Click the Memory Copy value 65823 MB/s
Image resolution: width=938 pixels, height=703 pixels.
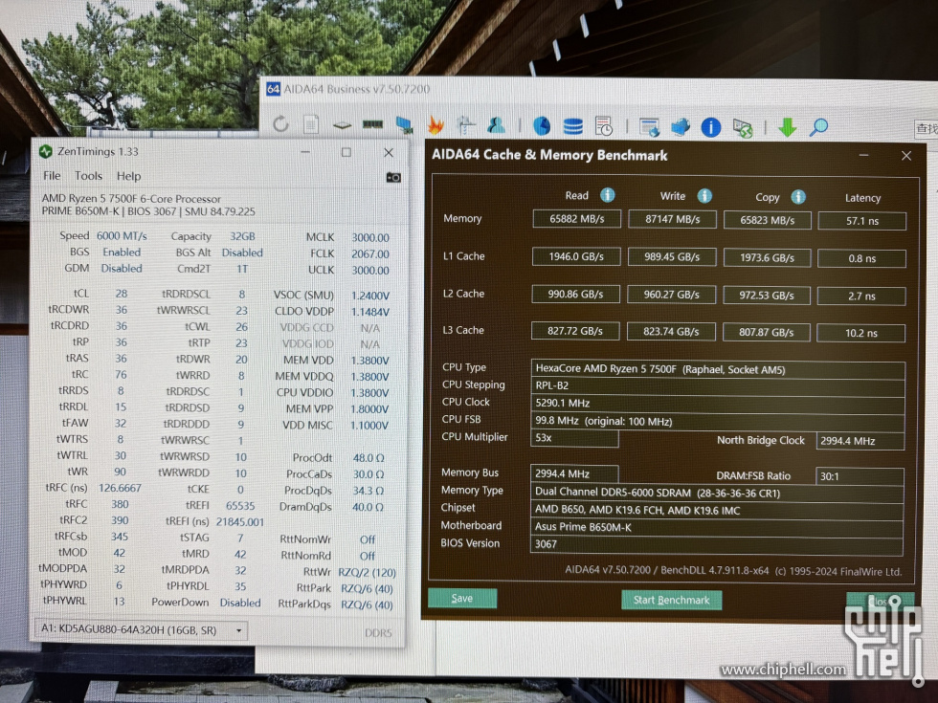[767, 220]
